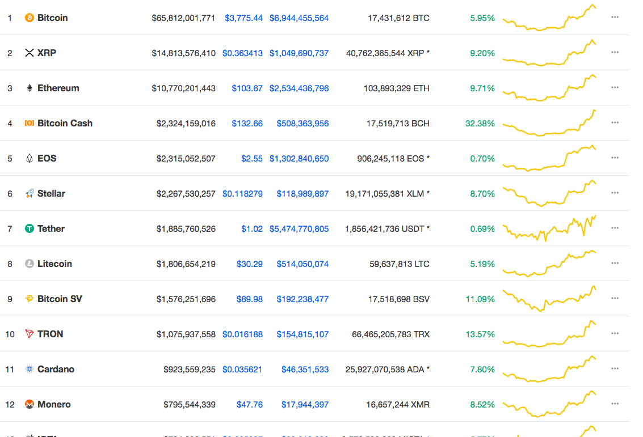The height and width of the screenshot is (437, 643).
Task: Click the Litecoin price sparkline graph
Action: [549, 264]
